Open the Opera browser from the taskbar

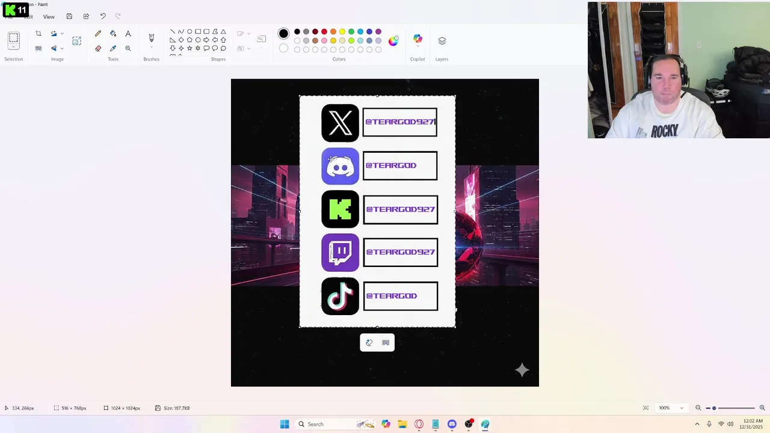419,424
